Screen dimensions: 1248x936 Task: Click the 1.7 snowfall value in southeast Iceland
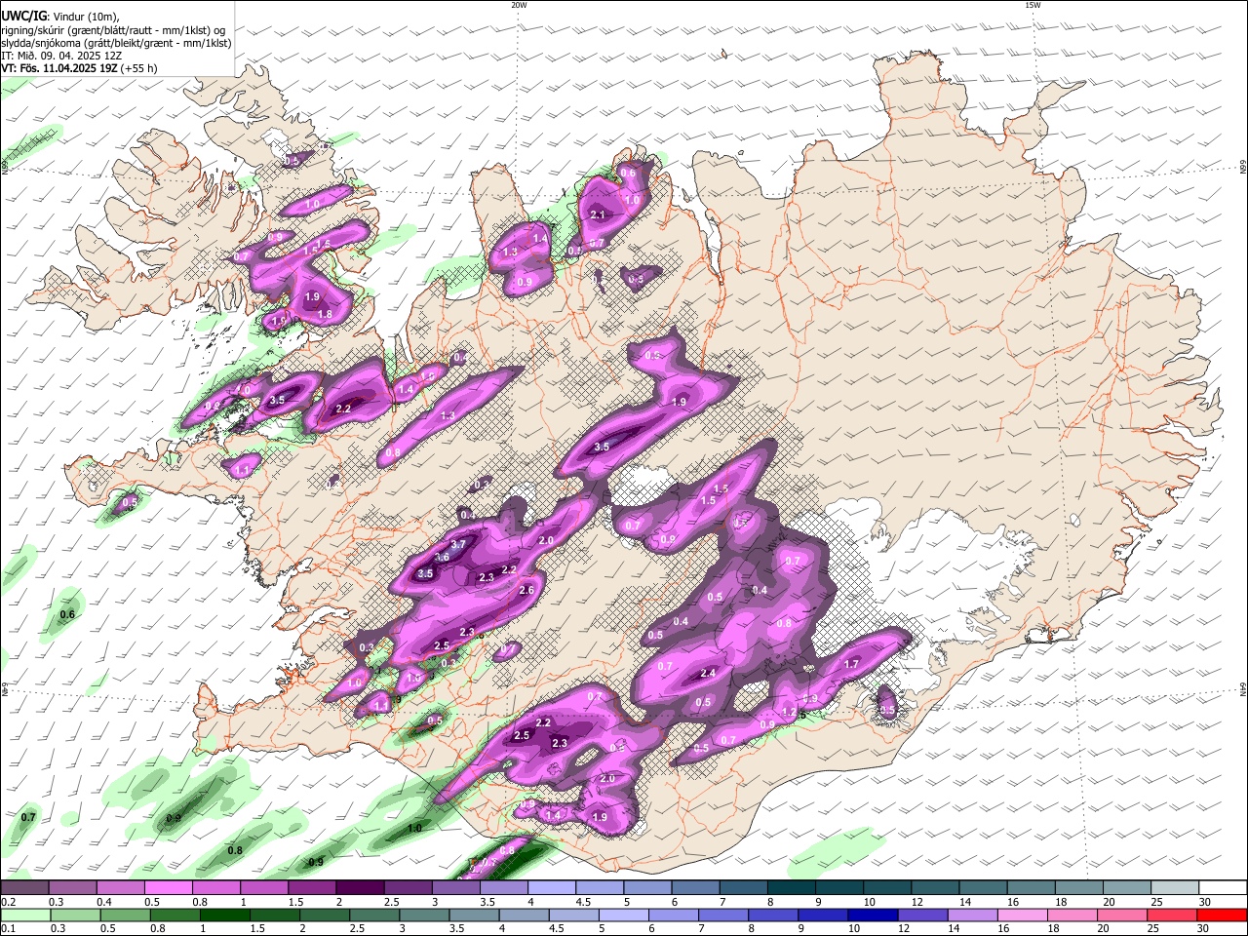point(851,664)
